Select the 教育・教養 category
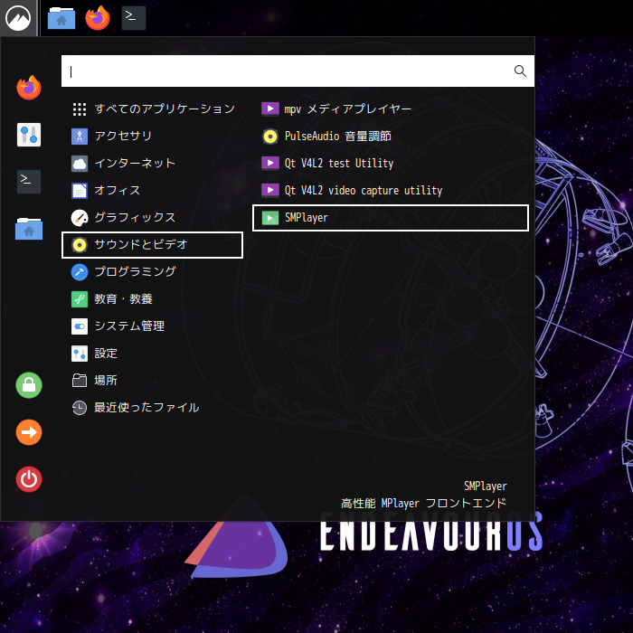Image resolution: width=633 pixels, height=633 pixels. (x=152, y=299)
